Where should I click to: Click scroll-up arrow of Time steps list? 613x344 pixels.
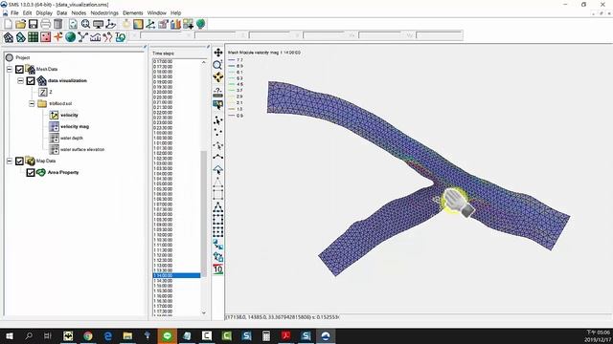204,62
